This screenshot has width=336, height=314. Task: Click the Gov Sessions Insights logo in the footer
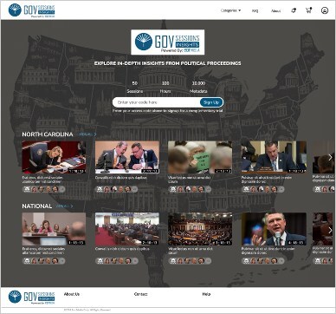[x=31, y=298]
